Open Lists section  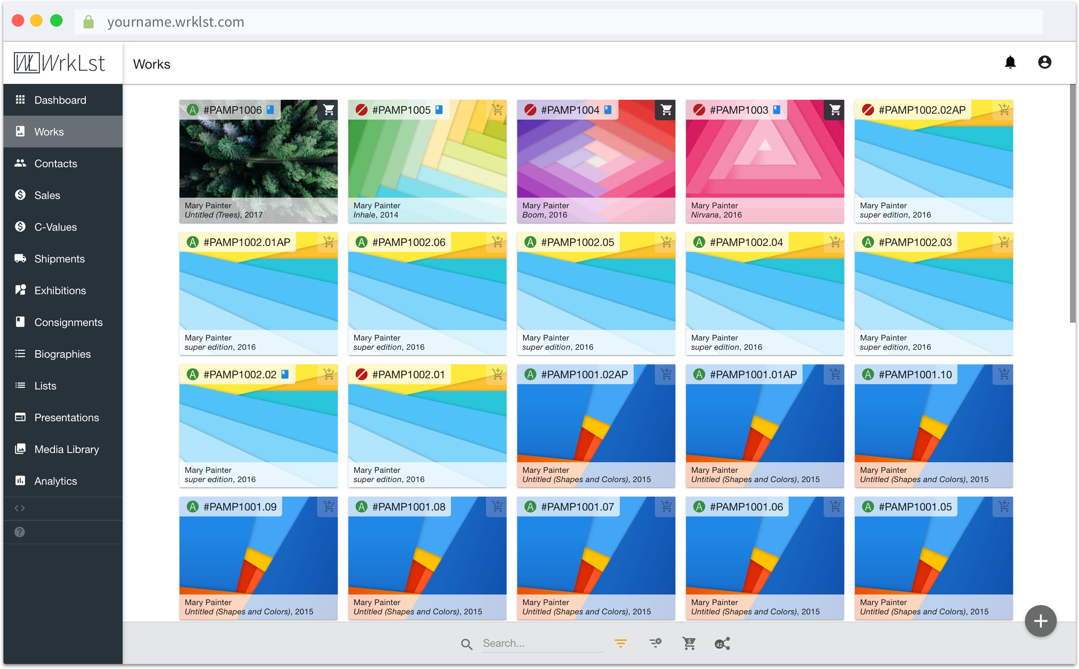click(63, 385)
